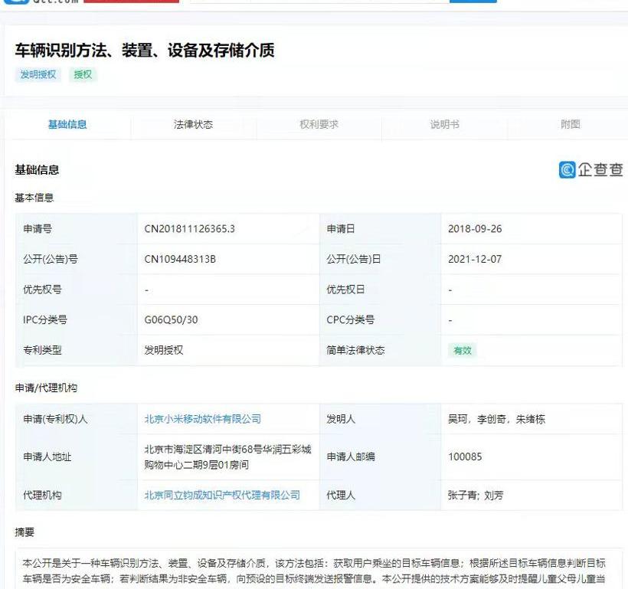The height and width of the screenshot is (589, 628).
Task: Click the 申请(专利权)人 field label
Action: (55, 419)
